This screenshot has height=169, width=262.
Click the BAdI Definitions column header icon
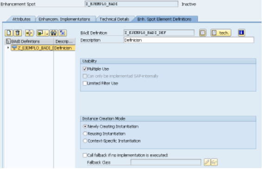[8, 41]
